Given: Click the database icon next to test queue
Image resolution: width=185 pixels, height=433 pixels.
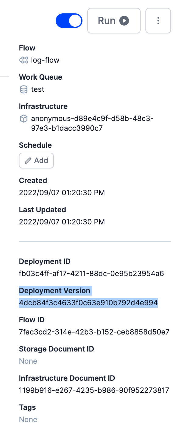Looking at the screenshot, I should click(x=24, y=89).
